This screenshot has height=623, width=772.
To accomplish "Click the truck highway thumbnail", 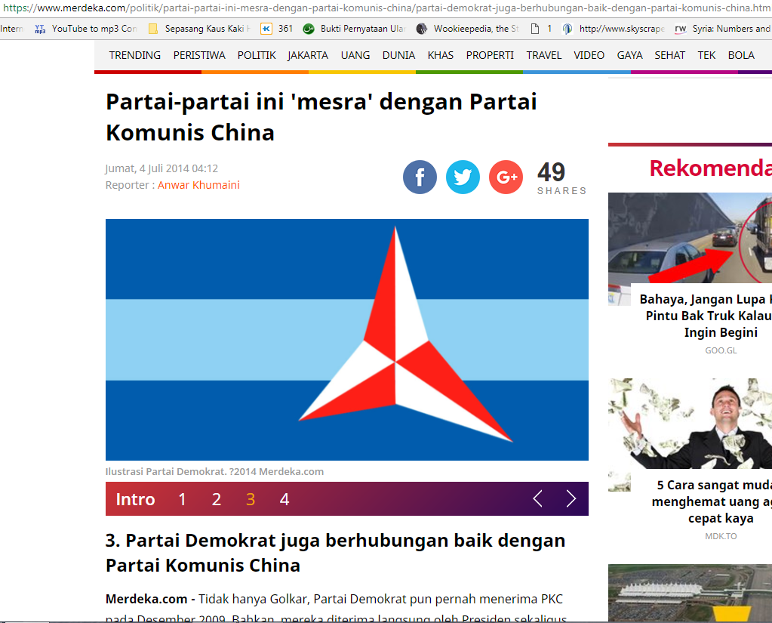I will [690, 237].
